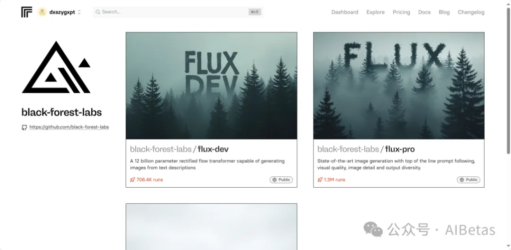View the Changelog page
The height and width of the screenshot is (250, 511).
tap(471, 12)
